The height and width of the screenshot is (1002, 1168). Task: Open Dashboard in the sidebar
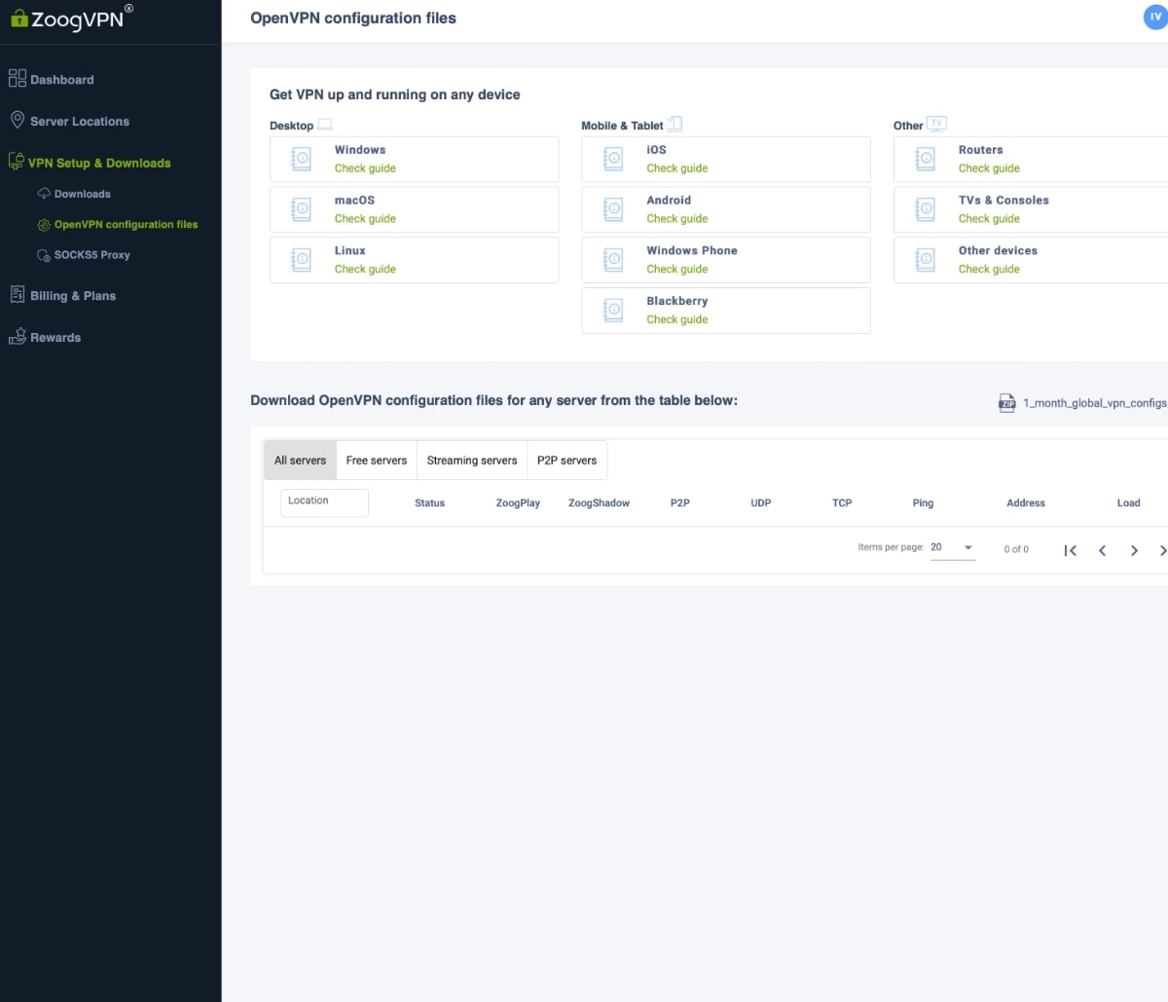pyautogui.click(x=62, y=80)
